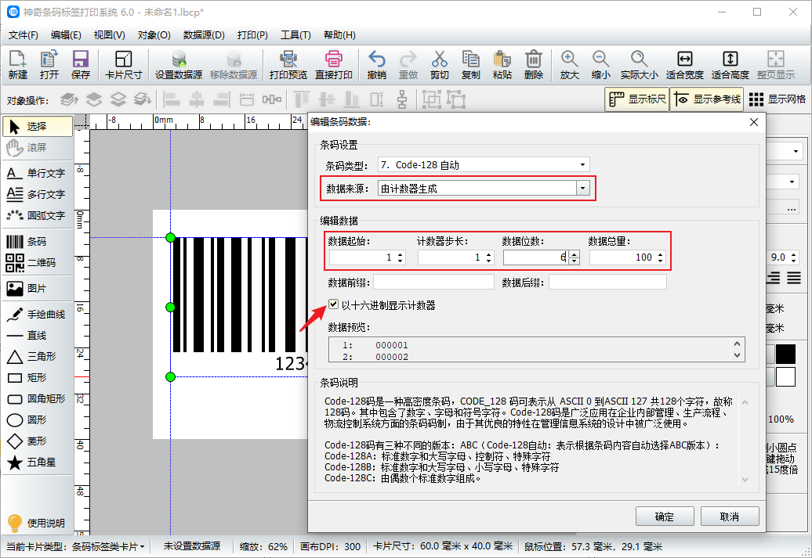Image resolution: width=812 pixels, height=558 pixels.
Task: Click the 确定 confirm button
Action: click(665, 517)
